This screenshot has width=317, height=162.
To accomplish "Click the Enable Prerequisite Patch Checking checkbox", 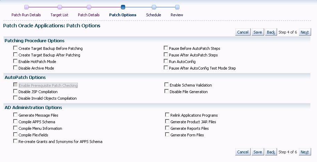I will (x=15, y=84).
